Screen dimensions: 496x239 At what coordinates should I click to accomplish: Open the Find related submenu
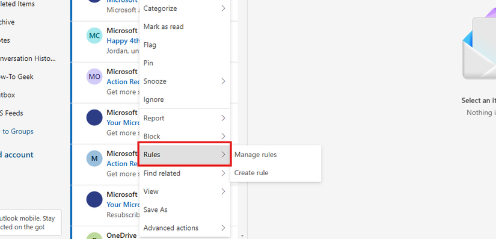pyautogui.click(x=185, y=173)
